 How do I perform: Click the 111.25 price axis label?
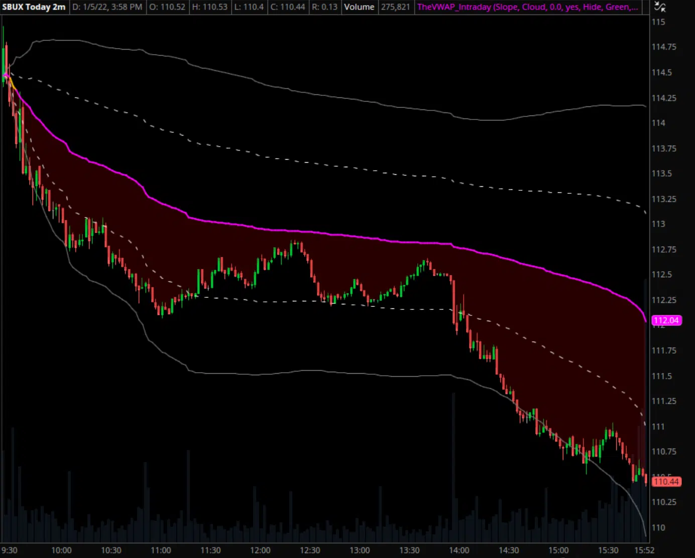click(664, 401)
